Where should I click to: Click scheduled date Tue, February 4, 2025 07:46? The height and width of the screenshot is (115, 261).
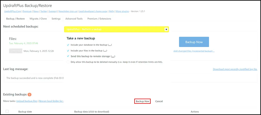click(23, 43)
